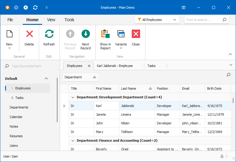Click the red Close ribbon button

[x=136, y=34]
